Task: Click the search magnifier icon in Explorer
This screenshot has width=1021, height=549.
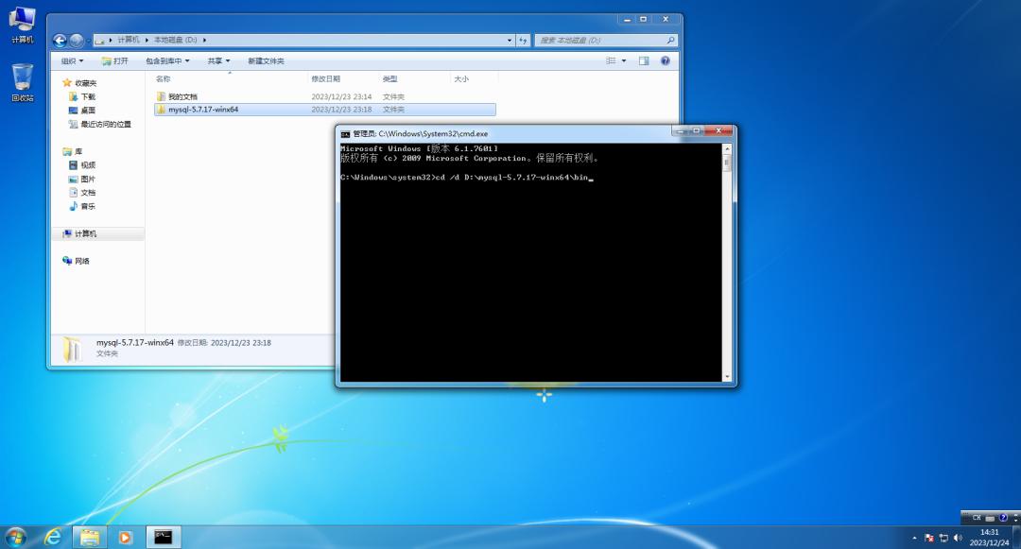Action: click(x=670, y=41)
